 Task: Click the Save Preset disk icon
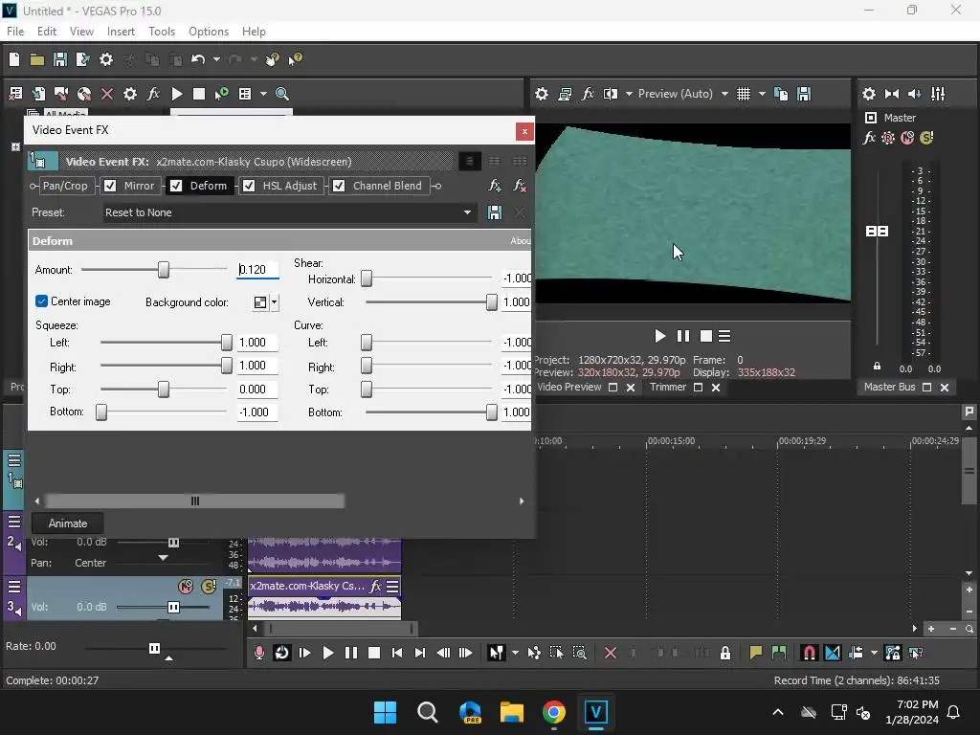click(x=495, y=212)
